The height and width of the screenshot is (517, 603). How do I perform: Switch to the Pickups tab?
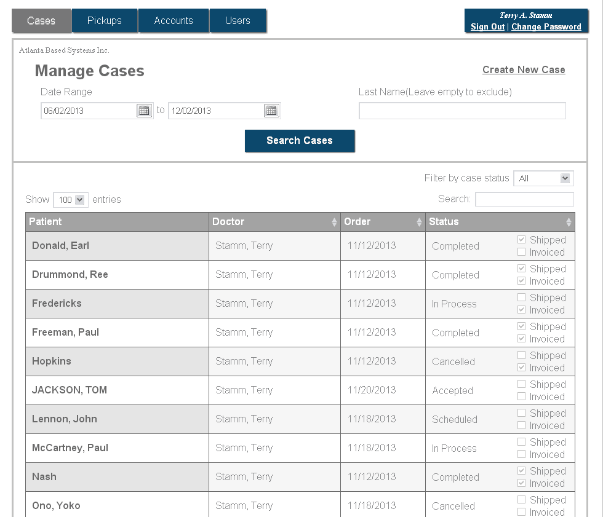[x=105, y=21]
